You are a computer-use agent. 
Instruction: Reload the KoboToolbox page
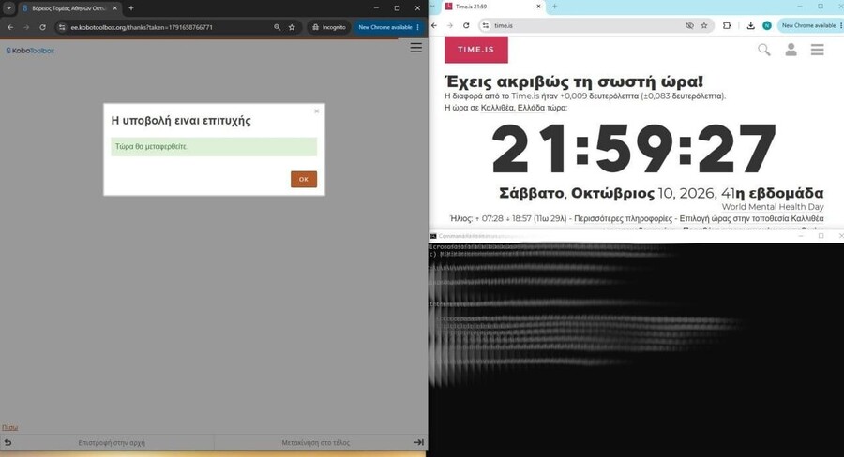click(x=42, y=27)
